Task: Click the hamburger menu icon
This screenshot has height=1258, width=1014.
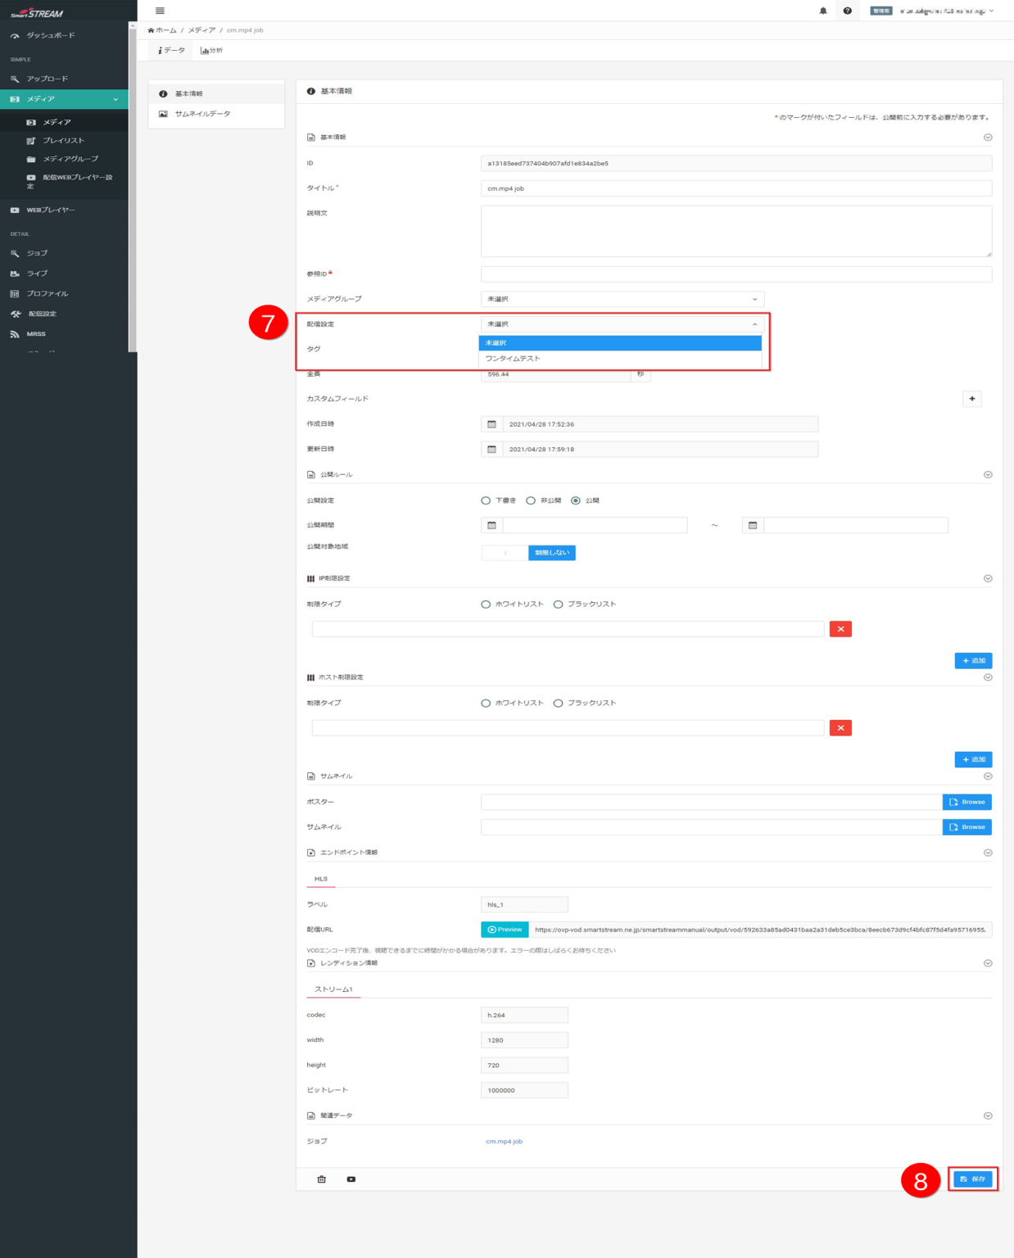Action: (x=160, y=11)
